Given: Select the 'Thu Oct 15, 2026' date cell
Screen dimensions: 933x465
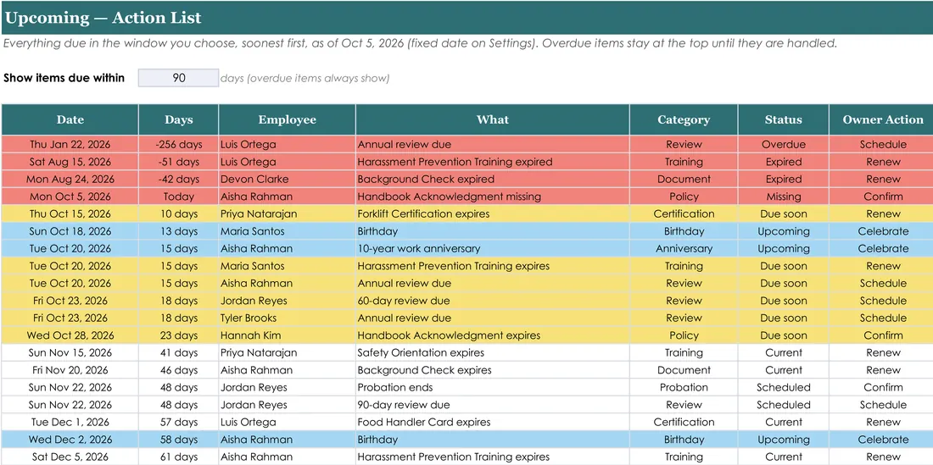Looking at the screenshot, I should 70,213.
